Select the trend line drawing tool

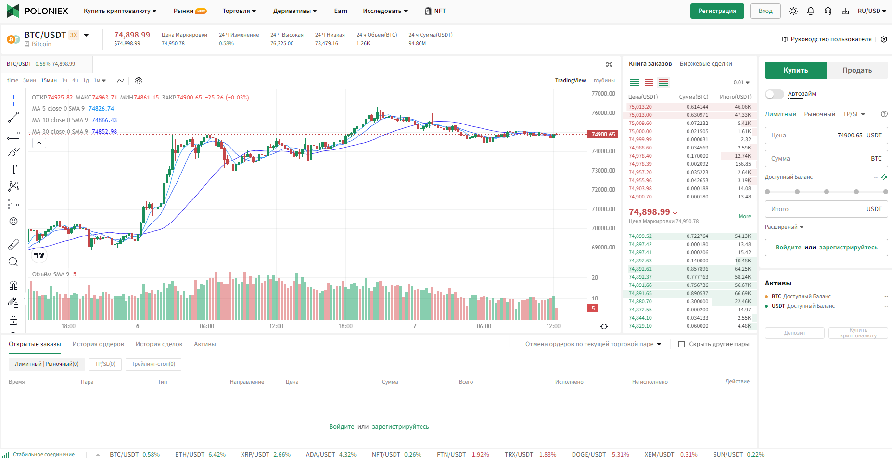click(13, 117)
